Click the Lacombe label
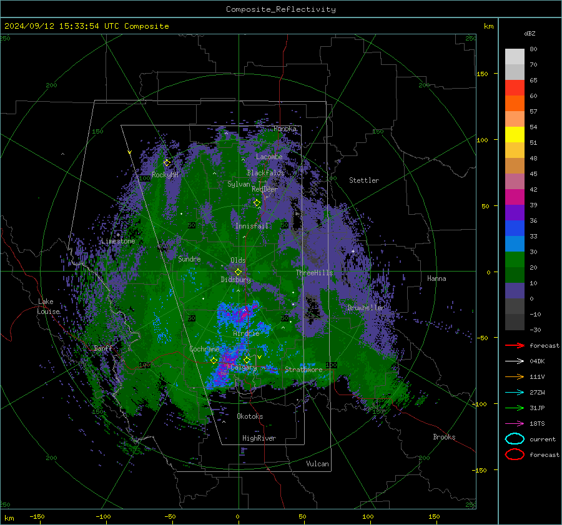The width and height of the screenshot is (562, 525). pos(269,157)
